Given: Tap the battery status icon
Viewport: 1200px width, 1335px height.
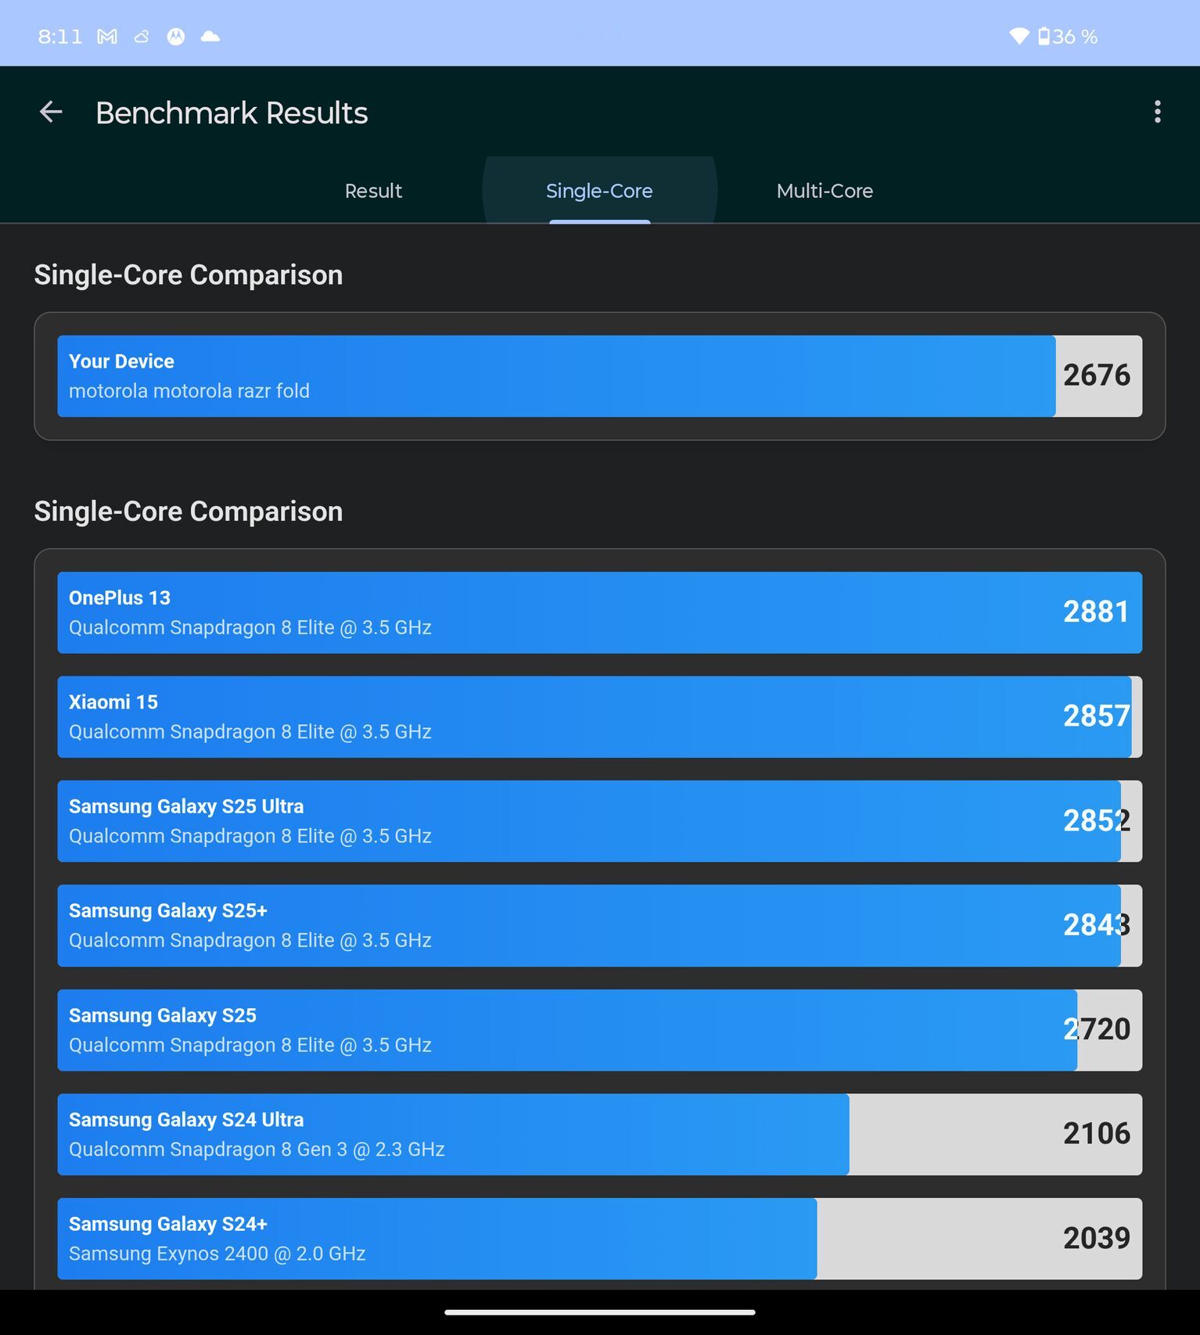Looking at the screenshot, I should pyautogui.click(x=1044, y=36).
